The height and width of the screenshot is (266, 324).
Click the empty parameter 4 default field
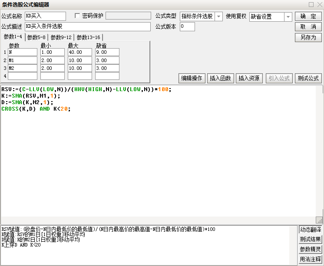(107, 76)
